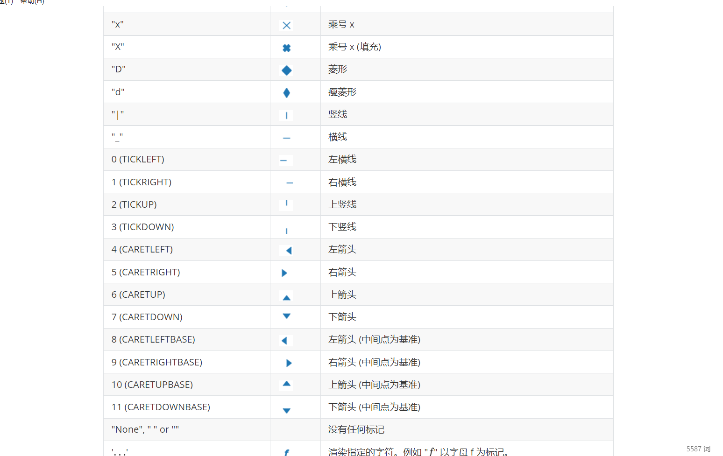Click the CARETDOWN down arrow icon
The height and width of the screenshot is (456, 723).
[x=286, y=316]
